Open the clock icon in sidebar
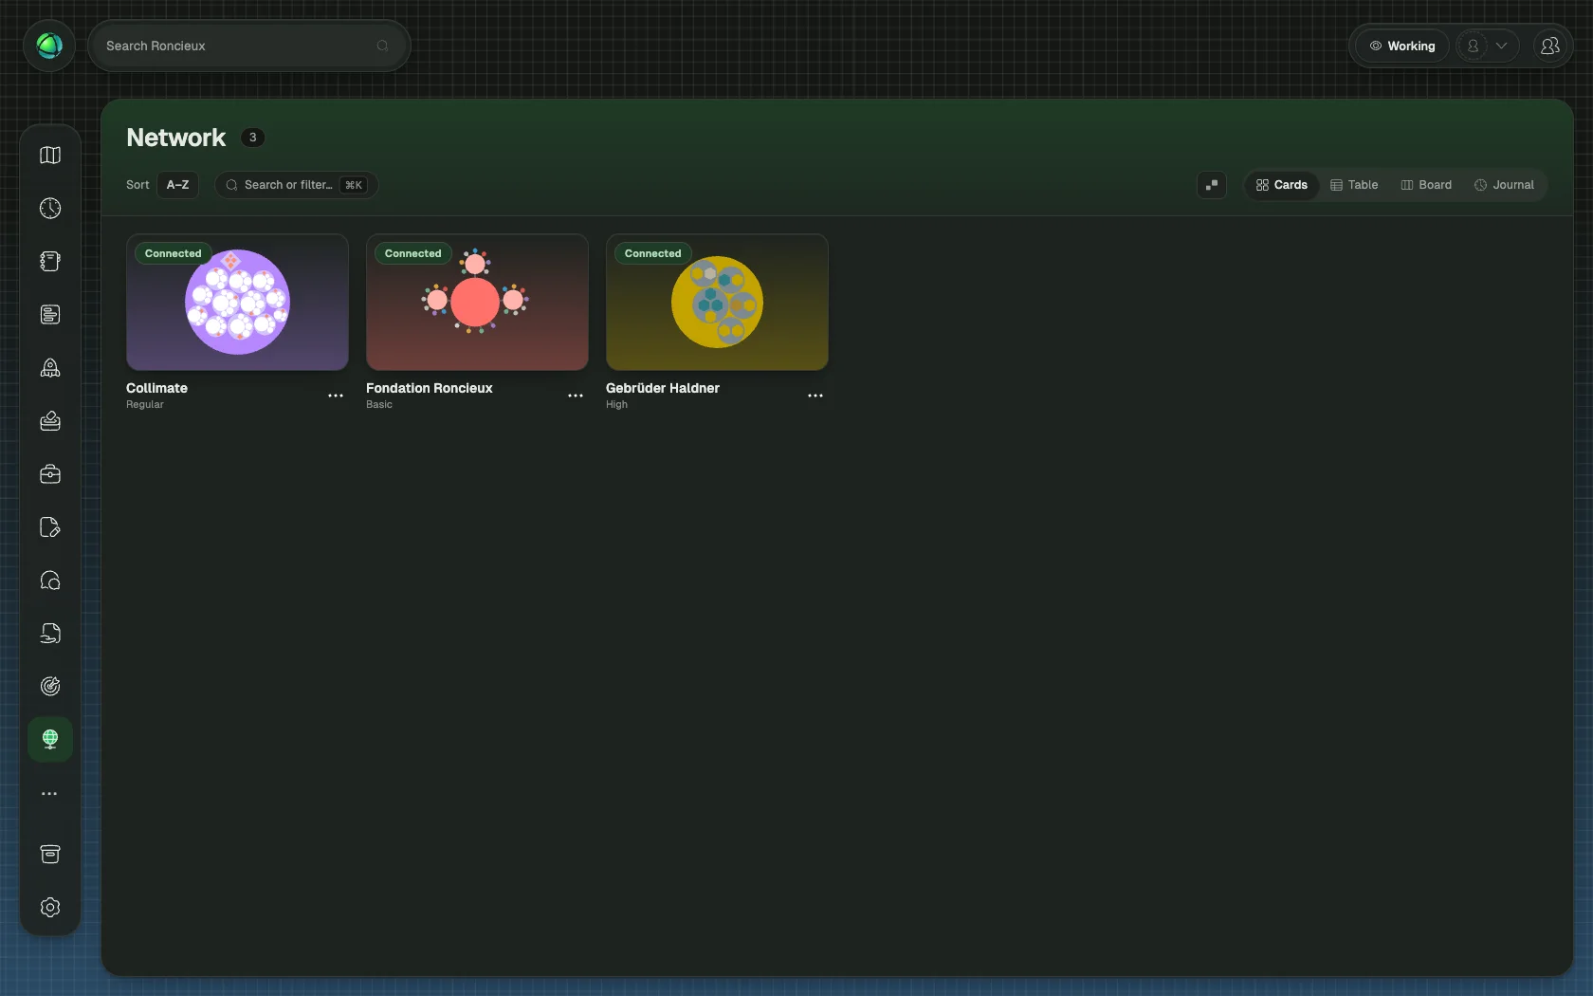This screenshot has height=996, width=1593. [x=50, y=209]
